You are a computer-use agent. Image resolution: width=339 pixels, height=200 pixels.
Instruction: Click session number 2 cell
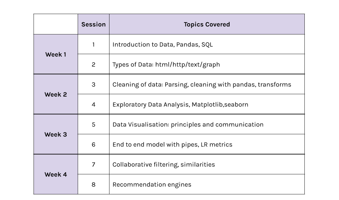(93, 64)
